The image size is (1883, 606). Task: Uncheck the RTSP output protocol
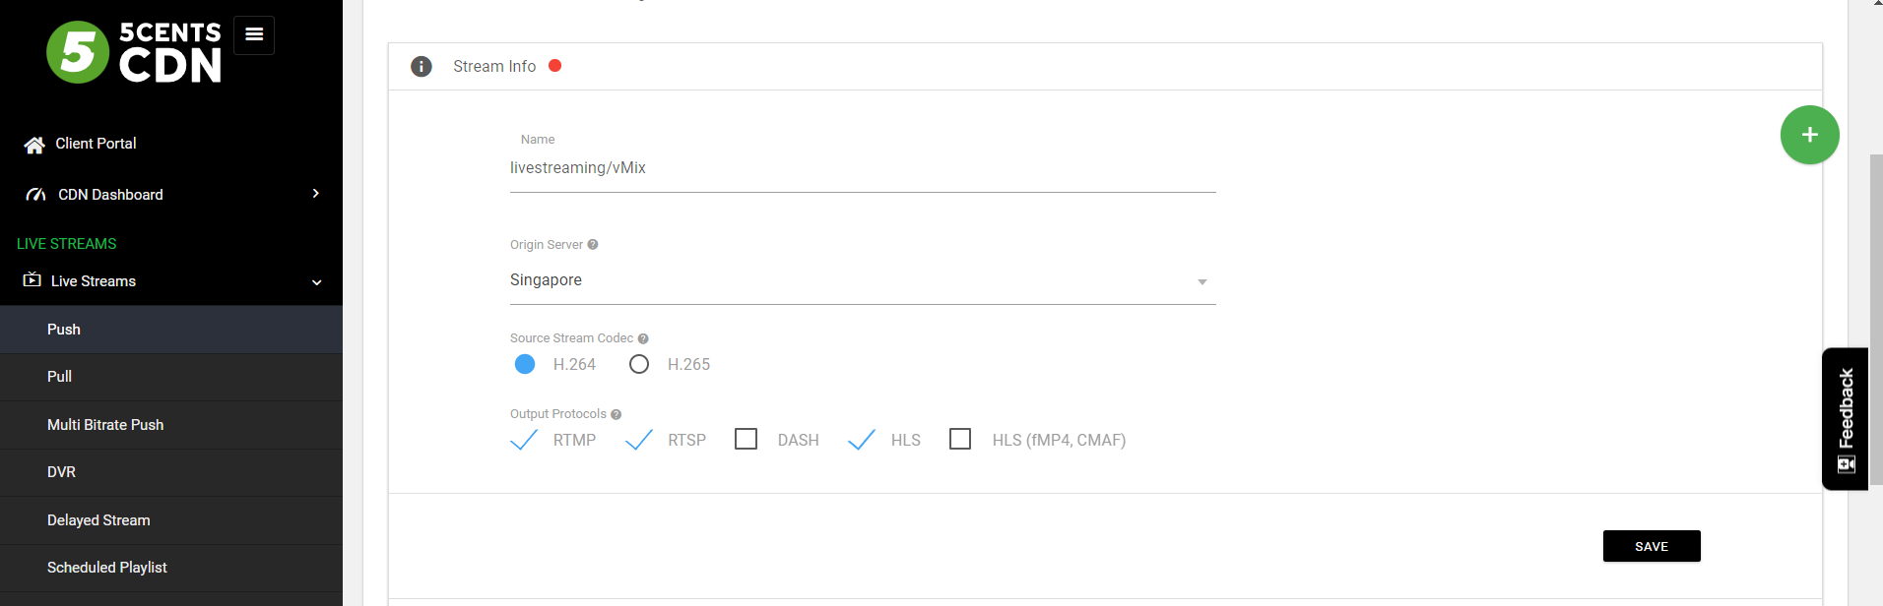pyautogui.click(x=639, y=439)
